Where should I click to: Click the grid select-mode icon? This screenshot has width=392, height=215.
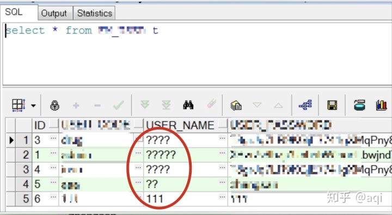[x=19, y=105]
